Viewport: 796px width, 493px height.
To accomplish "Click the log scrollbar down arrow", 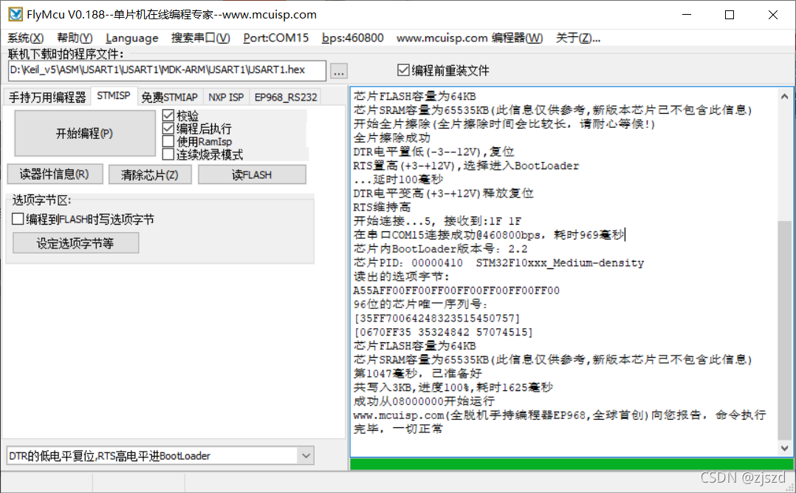I will [x=784, y=448].
